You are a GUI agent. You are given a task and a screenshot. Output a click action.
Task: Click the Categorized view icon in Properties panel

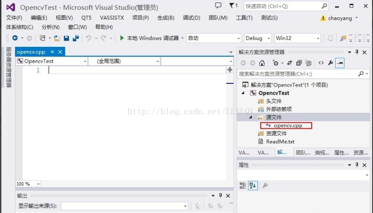pos(242,185)
